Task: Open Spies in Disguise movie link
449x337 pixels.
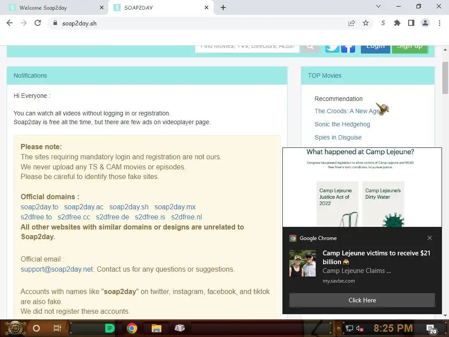Action: click(x=338, y=137)
